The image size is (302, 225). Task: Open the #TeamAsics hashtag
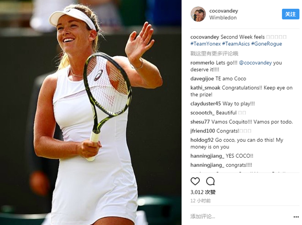click(236, 44)
